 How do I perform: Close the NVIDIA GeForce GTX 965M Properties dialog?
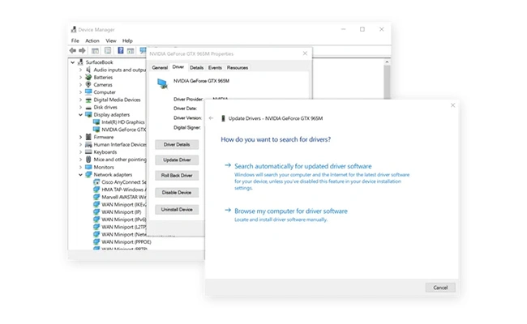305,53
